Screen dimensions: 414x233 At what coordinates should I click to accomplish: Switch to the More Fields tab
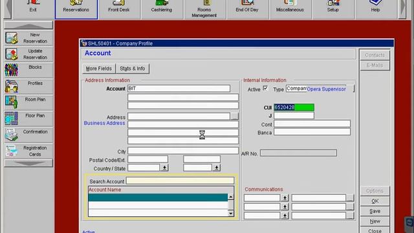[99, 69]
